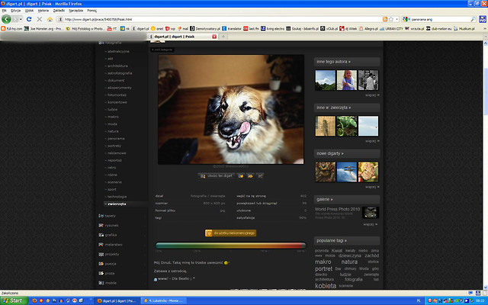The image size is (488, 305).
Task: Open the translator bookmark
Action: [x=232, y=29]
